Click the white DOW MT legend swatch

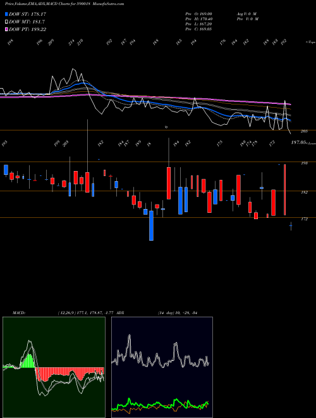tap(7, 22)
